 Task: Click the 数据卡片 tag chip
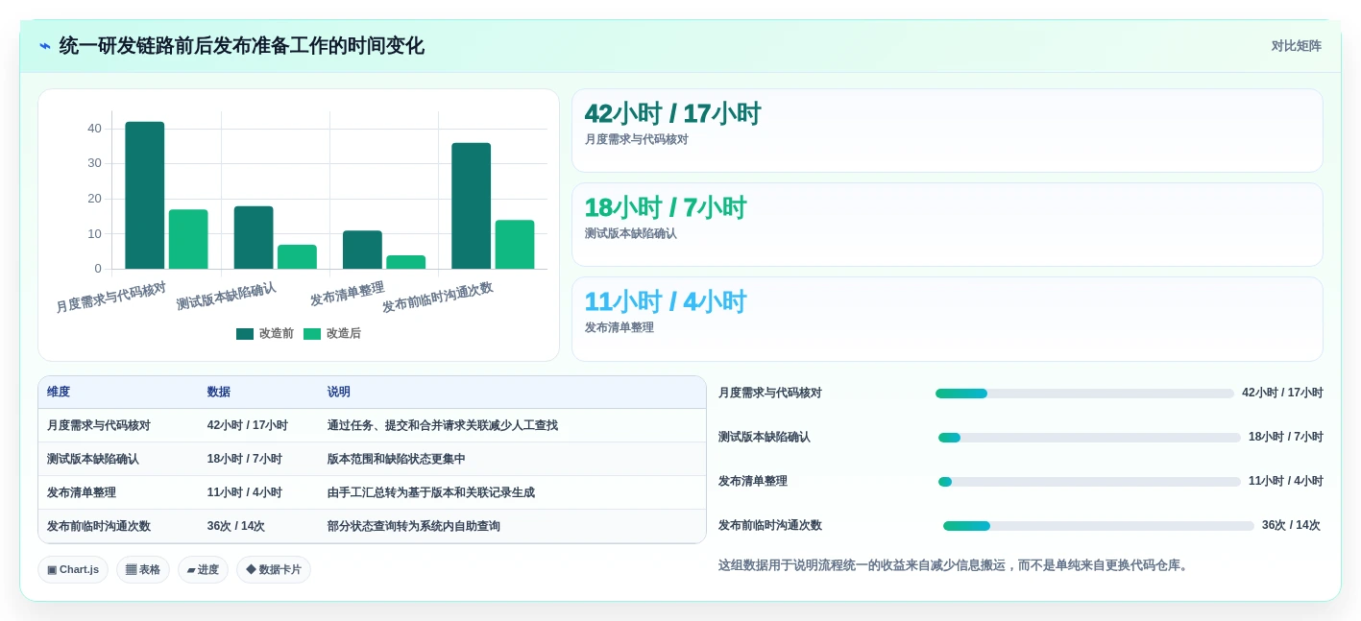coord(274,569)
